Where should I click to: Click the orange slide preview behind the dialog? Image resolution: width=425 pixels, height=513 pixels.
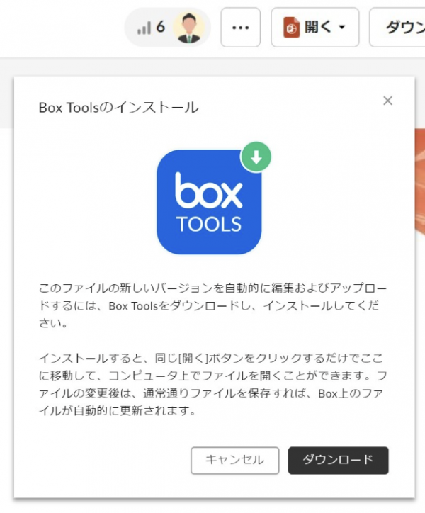(420, 181)
